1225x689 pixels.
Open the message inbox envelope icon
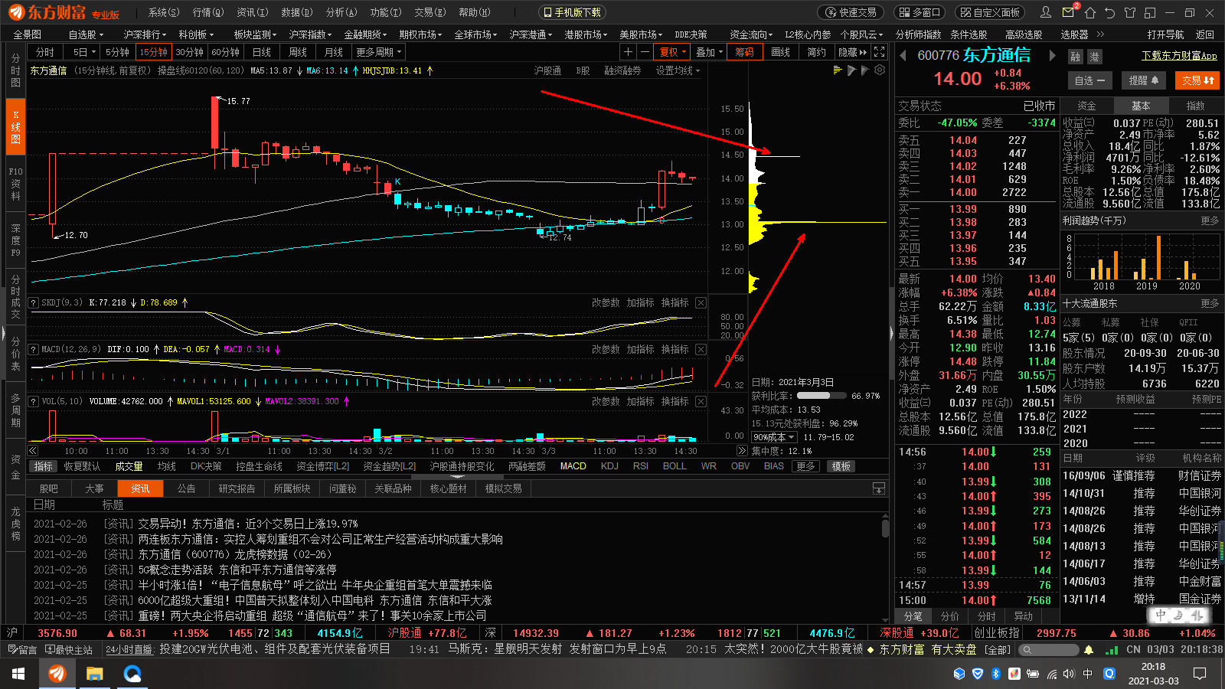(x=1069, y=12)
